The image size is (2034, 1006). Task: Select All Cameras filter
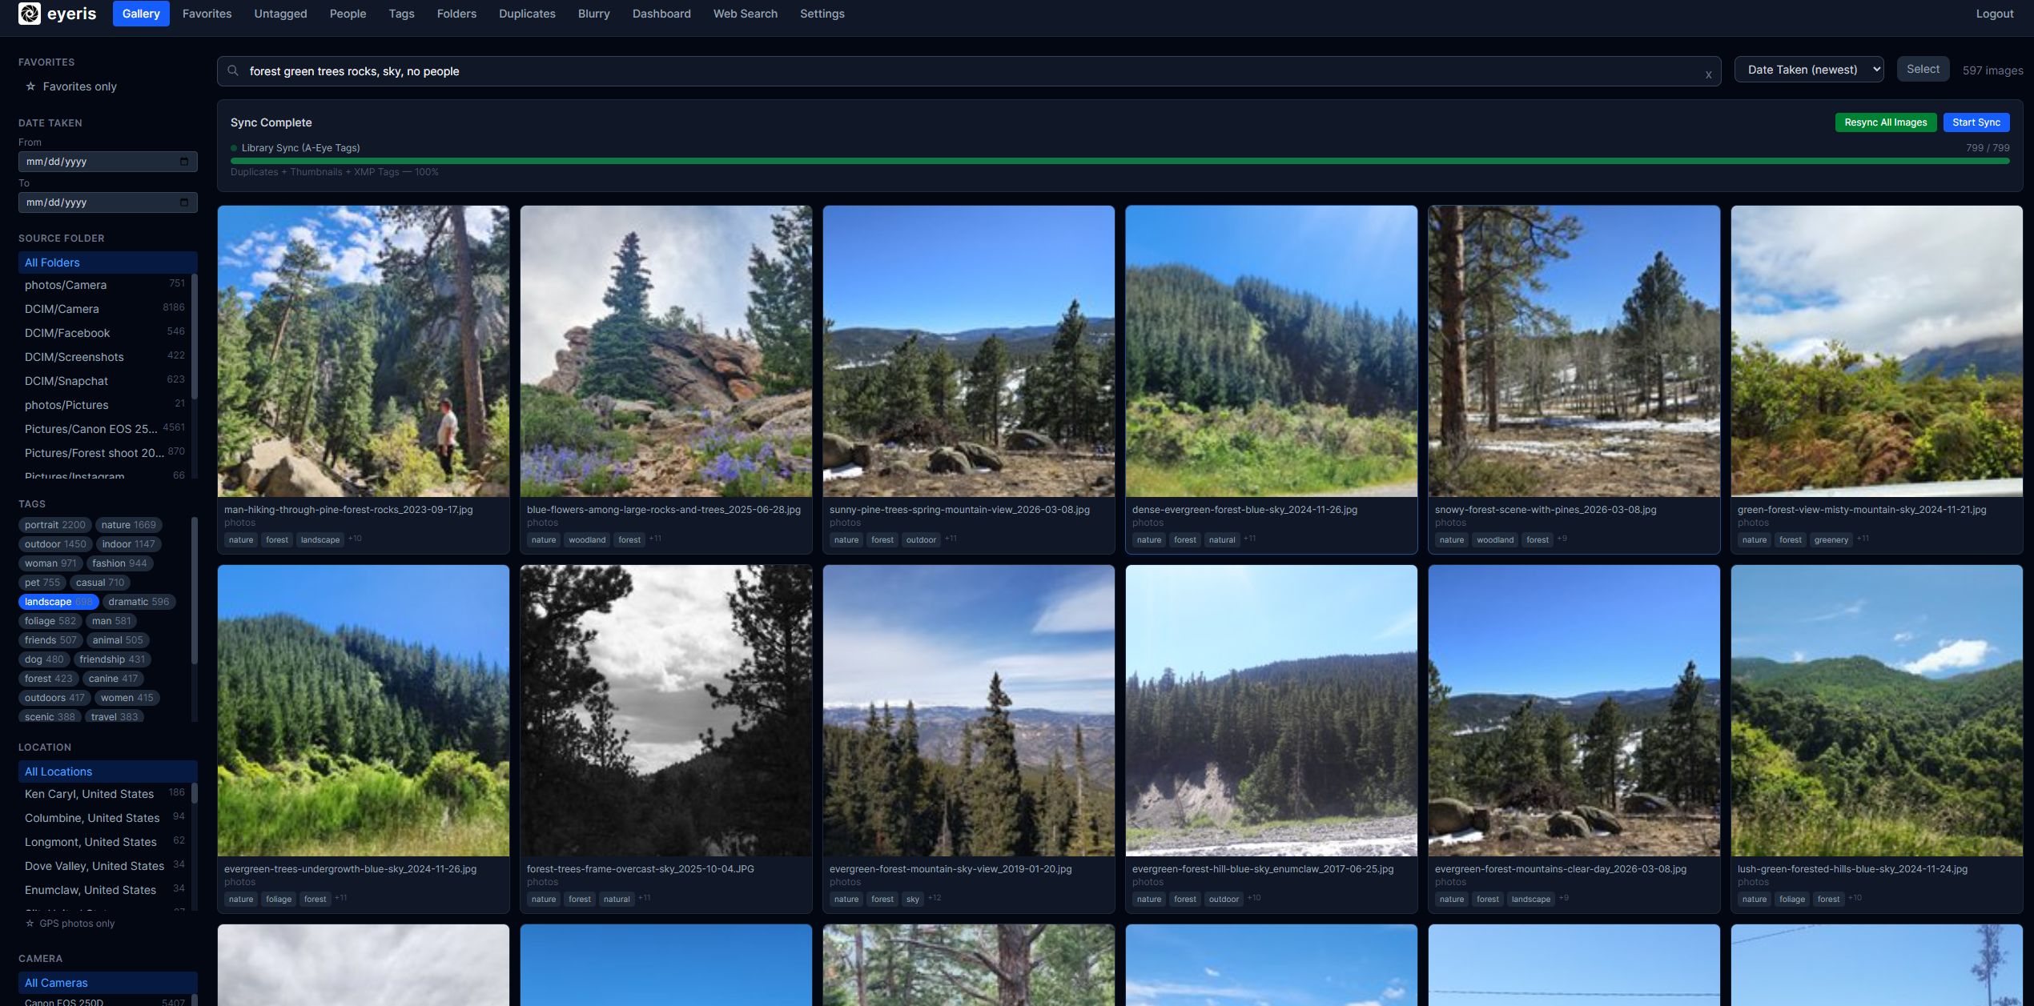click(107, 983)
